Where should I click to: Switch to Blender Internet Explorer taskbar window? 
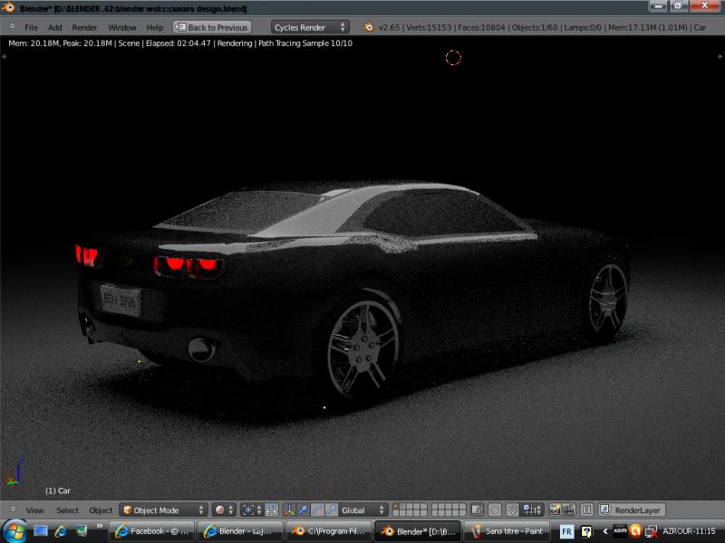point(240,531)
